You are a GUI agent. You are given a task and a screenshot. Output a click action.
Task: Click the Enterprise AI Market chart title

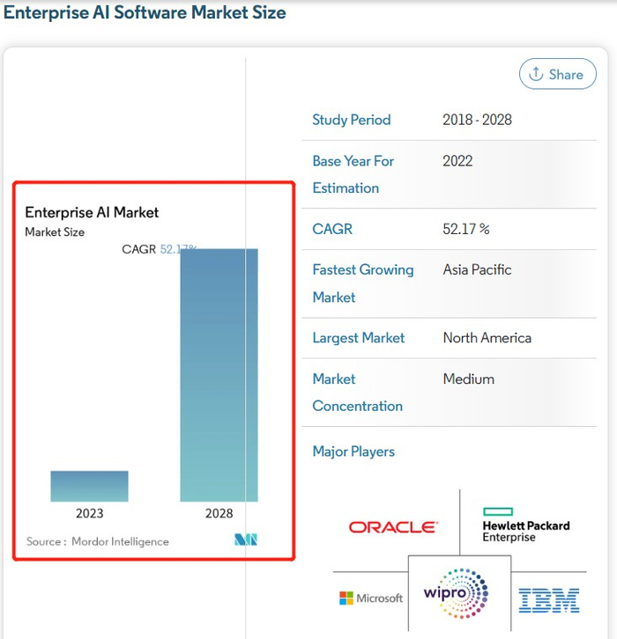click(92, 212)
